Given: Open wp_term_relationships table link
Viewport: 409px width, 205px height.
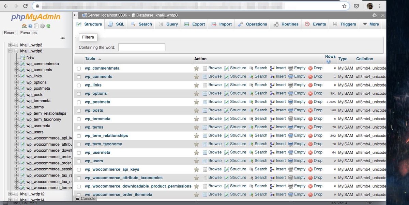Looking at the screenshot, I should (x=106, y=136).
